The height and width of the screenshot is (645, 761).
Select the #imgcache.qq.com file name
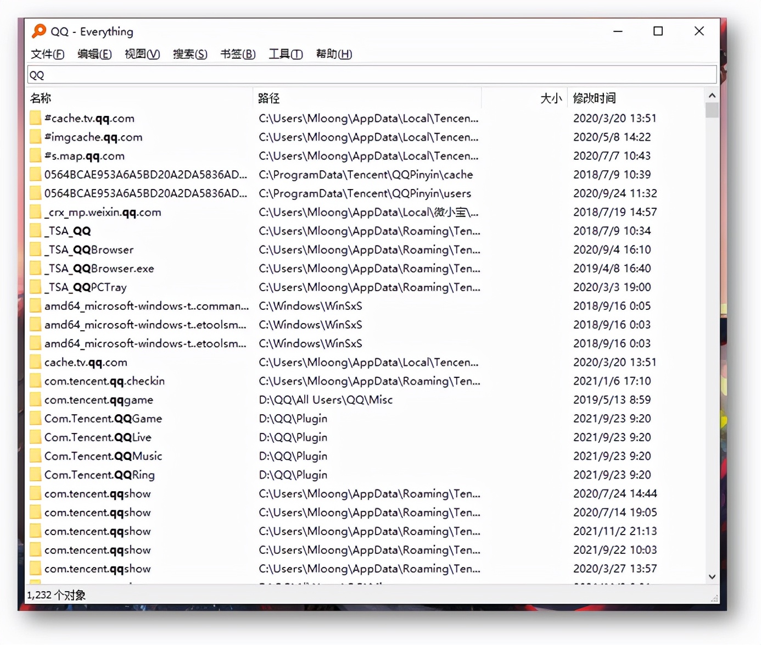(93, 137)
